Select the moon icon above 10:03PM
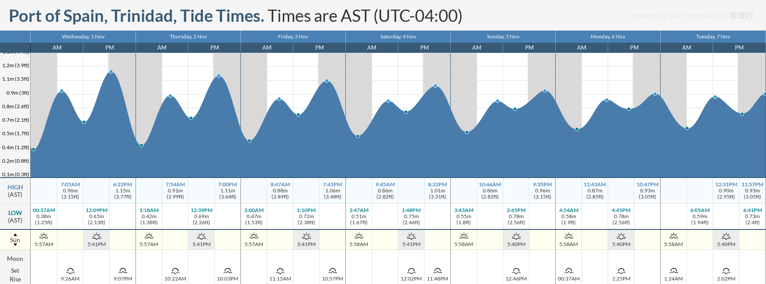766x284 pixels. [227, 271]
